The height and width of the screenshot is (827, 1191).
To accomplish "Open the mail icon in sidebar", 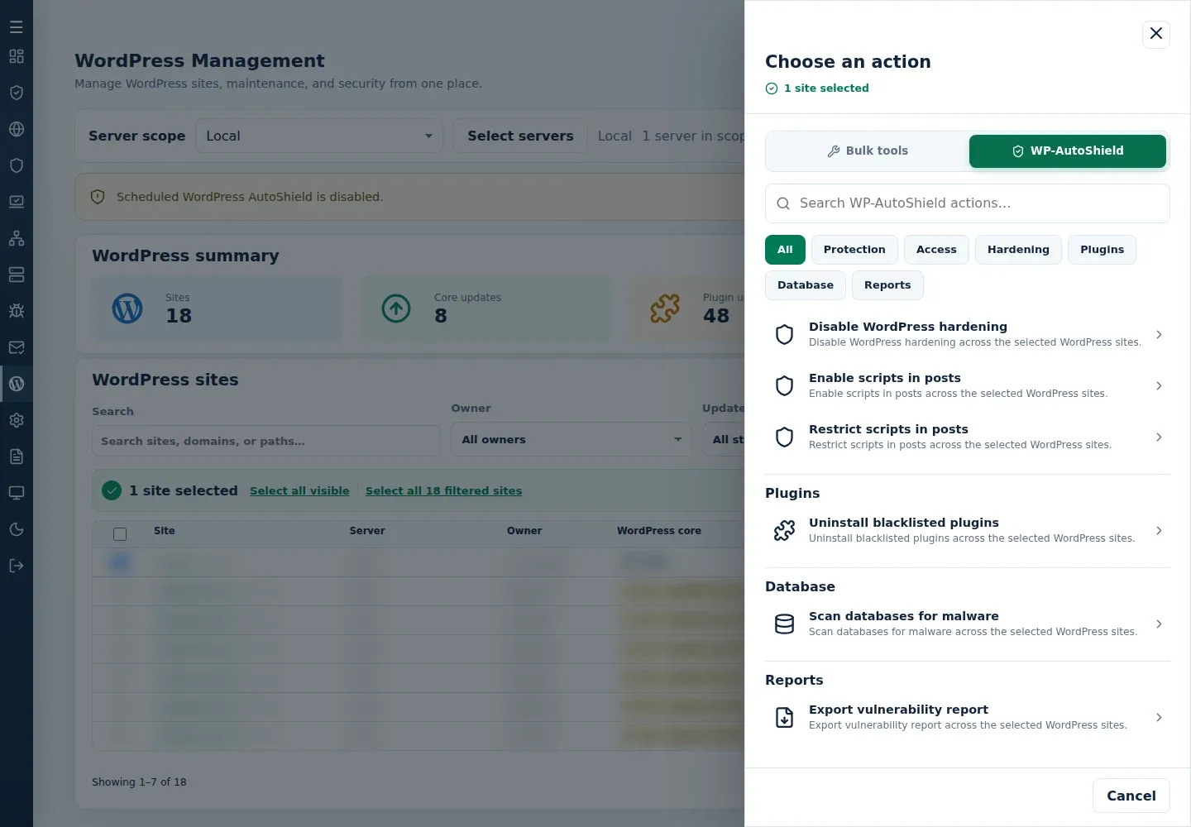I will coord(17,347).
